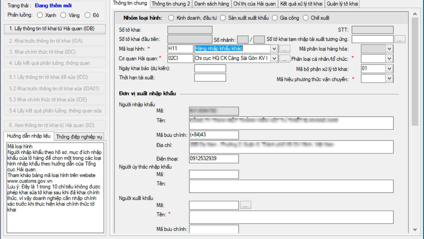
Task: Click browse button beside Người xuất khẩu Mã
Action: [x=245, y=205]
